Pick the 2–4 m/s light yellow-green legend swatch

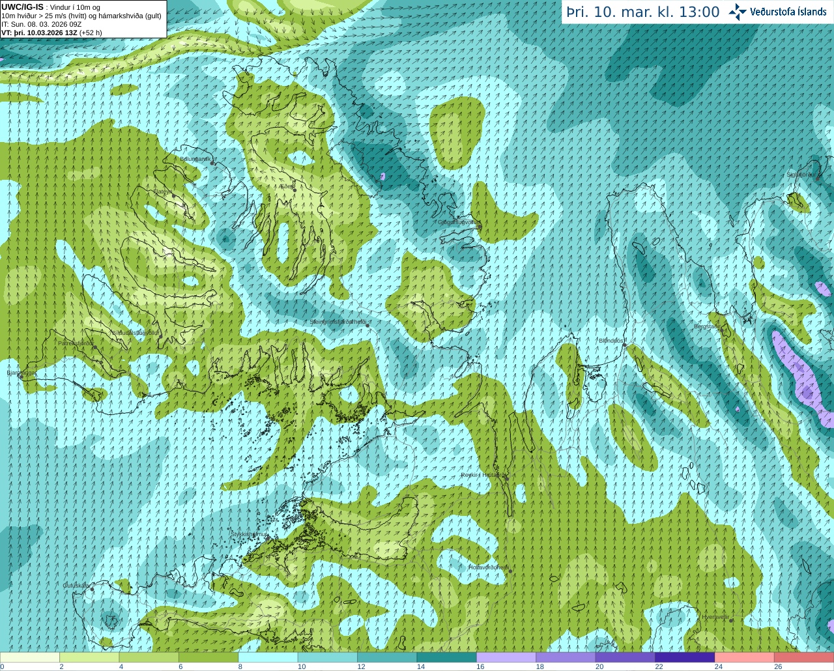[89, 657]
